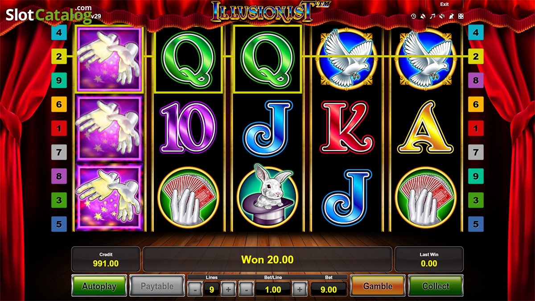Viewport: 535px width, 301px height.
Task: Click the Exit link
Action: [x=444, y=4]
